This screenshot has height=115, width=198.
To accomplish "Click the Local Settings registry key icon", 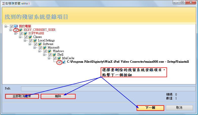I will click(x=35, y=40).
